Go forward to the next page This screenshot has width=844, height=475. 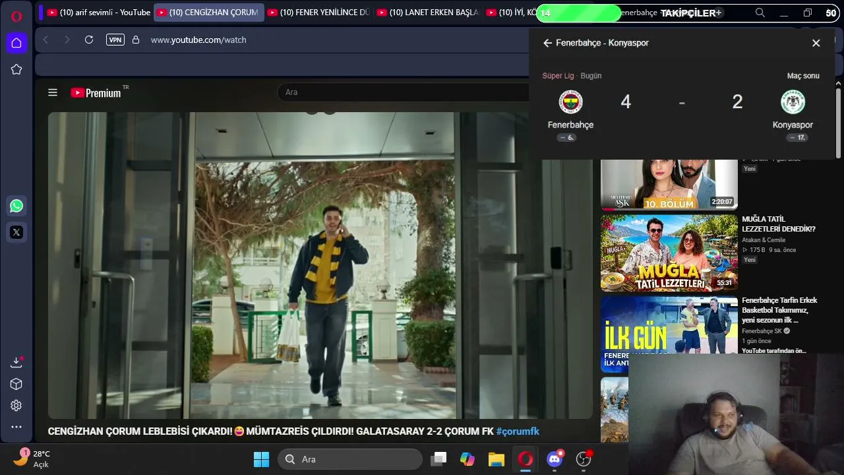pos(67,40)
